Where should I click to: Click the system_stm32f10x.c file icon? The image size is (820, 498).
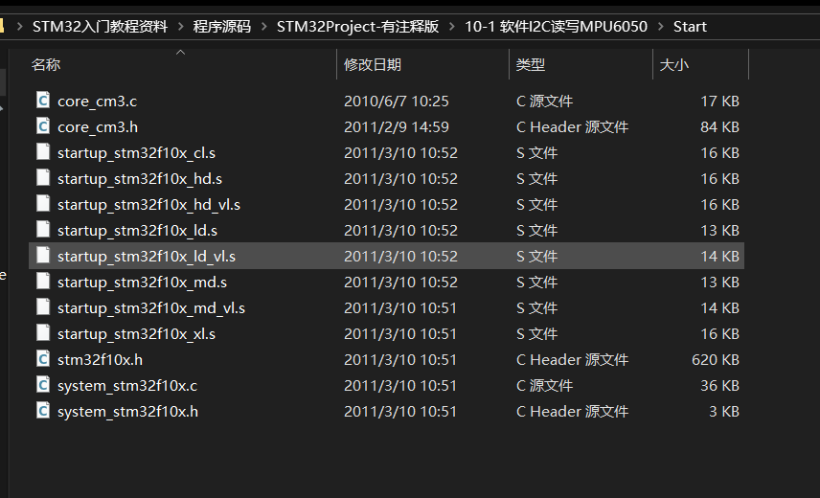(43, 385)
